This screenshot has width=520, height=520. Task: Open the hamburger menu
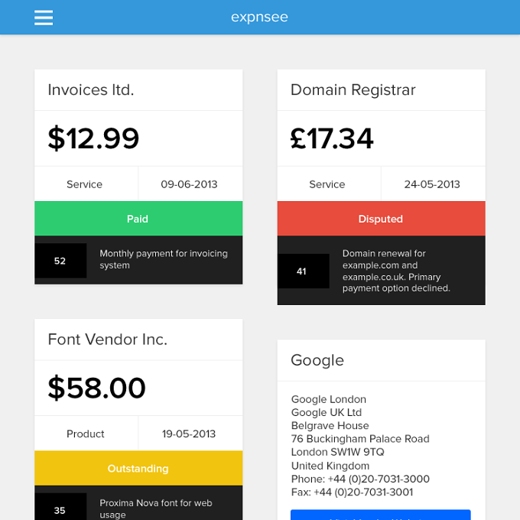click(44, 18)
